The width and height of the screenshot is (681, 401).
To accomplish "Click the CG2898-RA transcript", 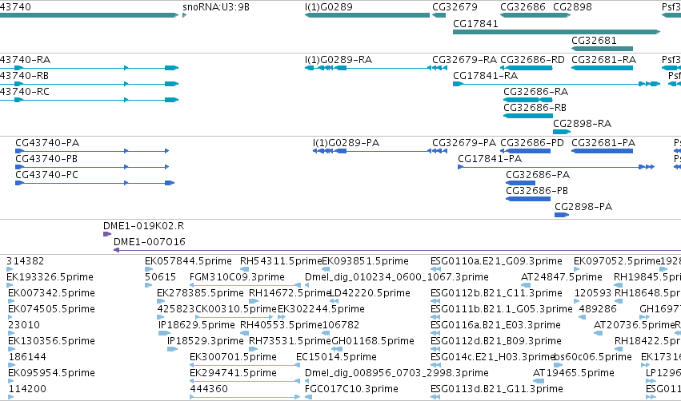I will [x=562, y=132].
